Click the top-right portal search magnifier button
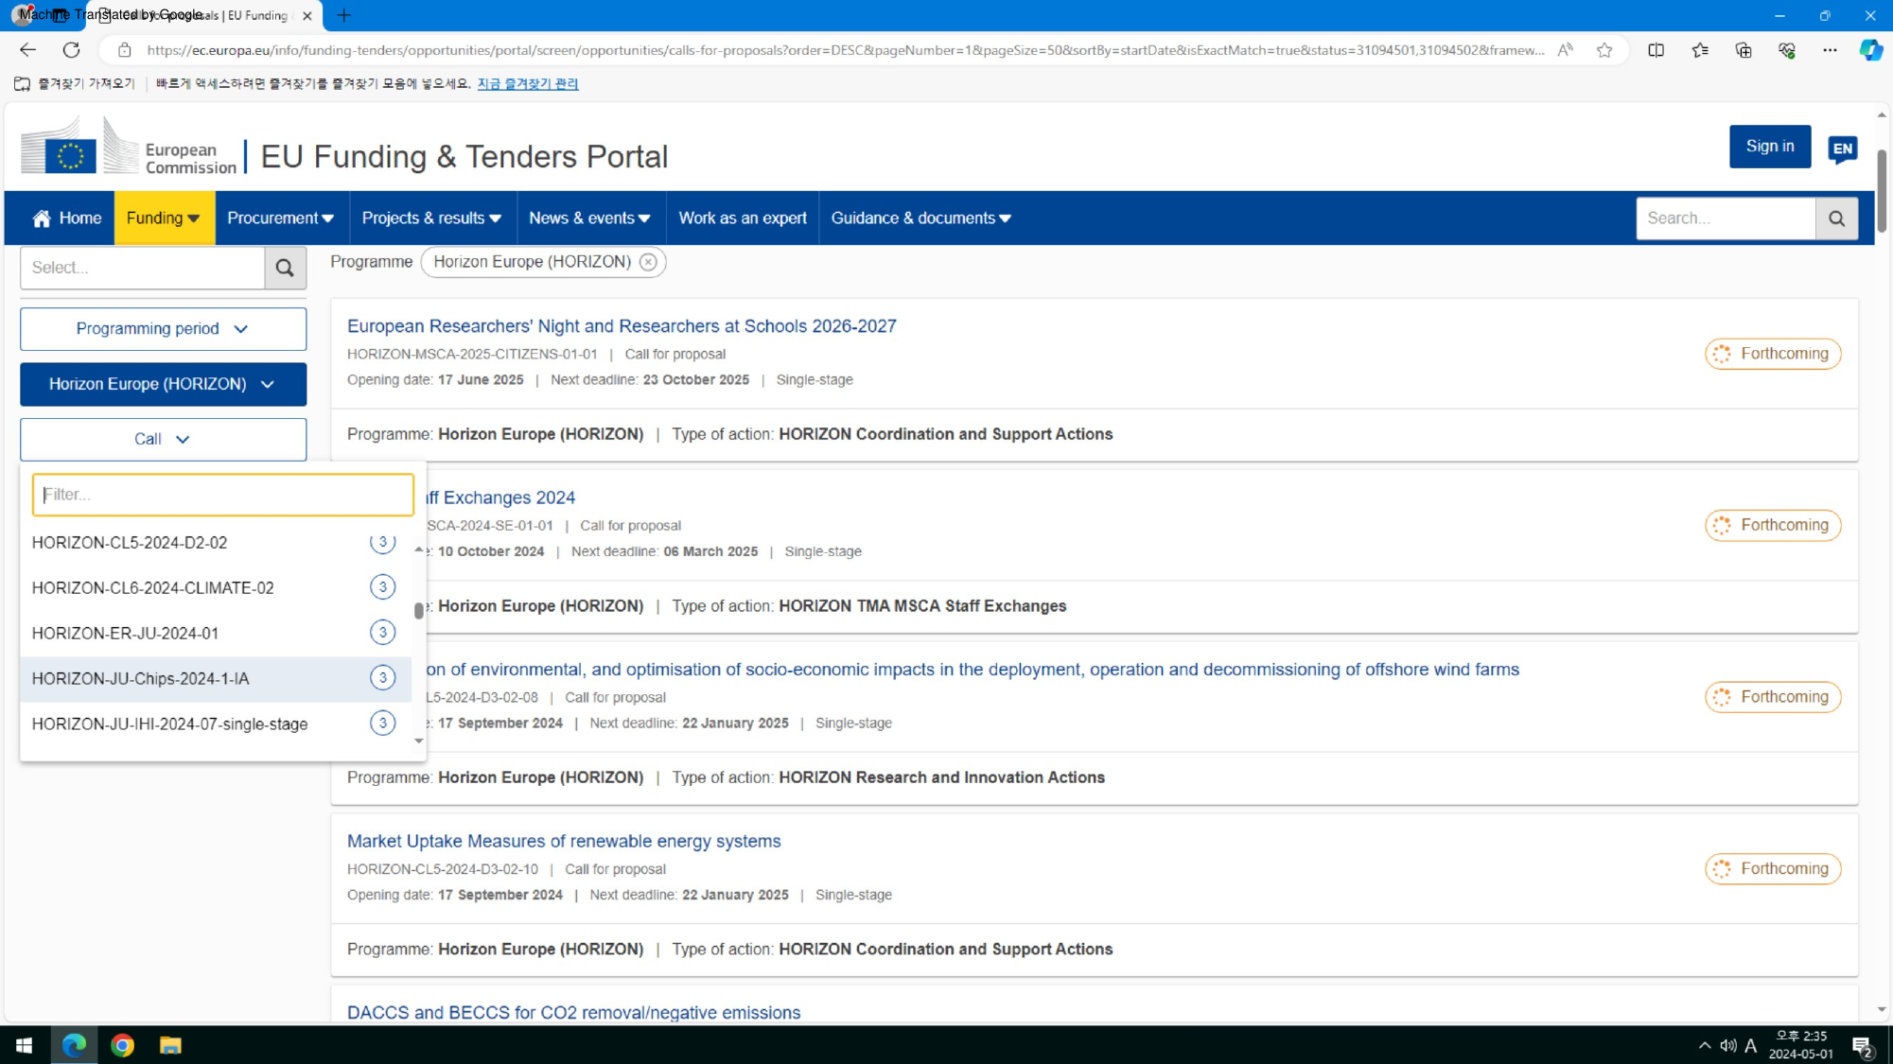Screen dimensions: 1893x1064 (x=1836, y=218)
